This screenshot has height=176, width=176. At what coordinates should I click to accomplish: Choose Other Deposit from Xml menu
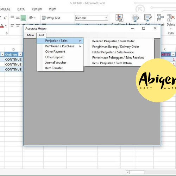point(60,57)
